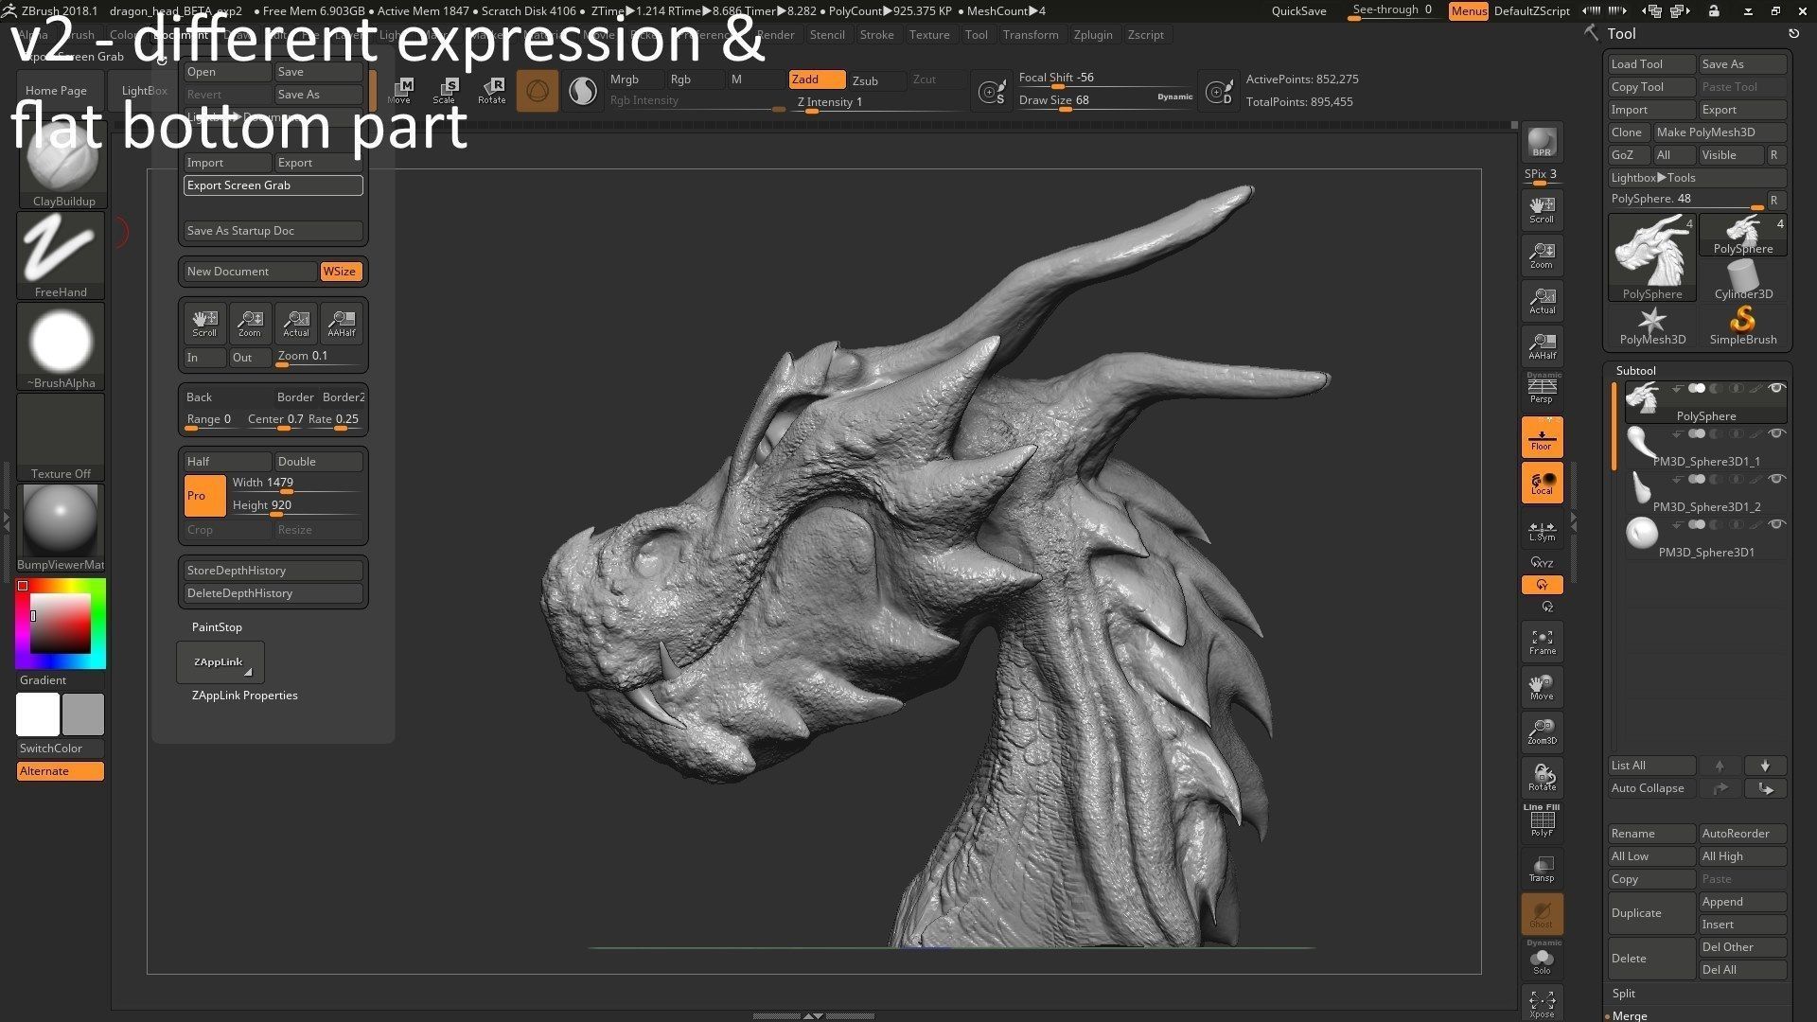Click the Zoom3D icon
Image resolution: width=1817 pixels, height=1022 pixels.
pyautogui.click(x=1542, y=731)
